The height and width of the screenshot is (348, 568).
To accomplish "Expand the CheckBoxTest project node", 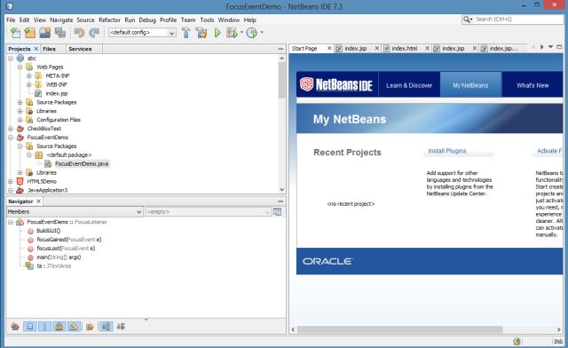I will (11, 129).
